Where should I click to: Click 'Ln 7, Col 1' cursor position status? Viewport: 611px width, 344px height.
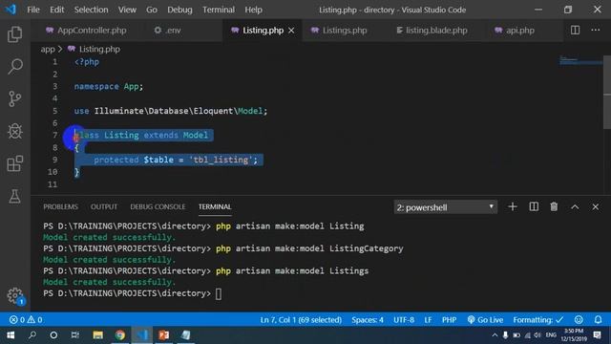(x=301, y=320)
